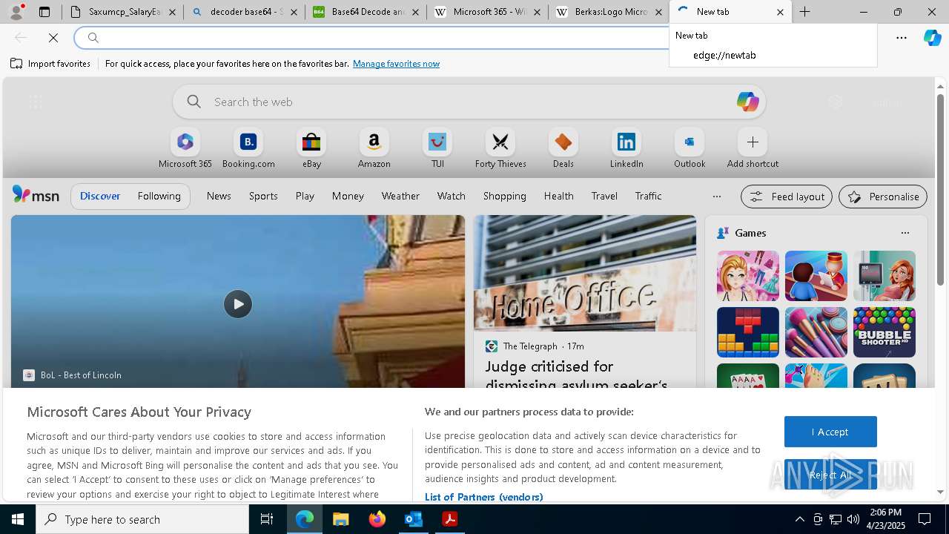The image size is (949, 534).
Task: Open the Amazon shortcut tile
Action: click(x=374, y=148)
